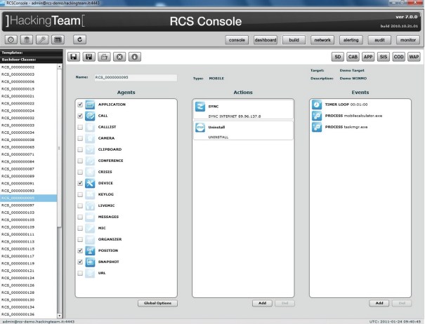Click the CAB build button
The height and width of the screenshot is (324, 425).
[353, 55]
